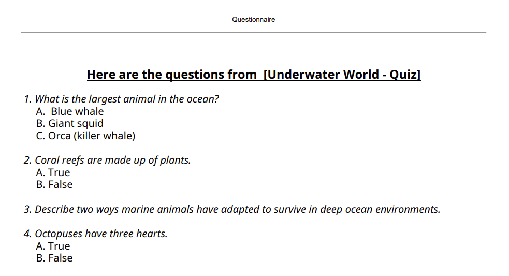Choose answer C. Orca (killer whale)

[x=85, y=136]
